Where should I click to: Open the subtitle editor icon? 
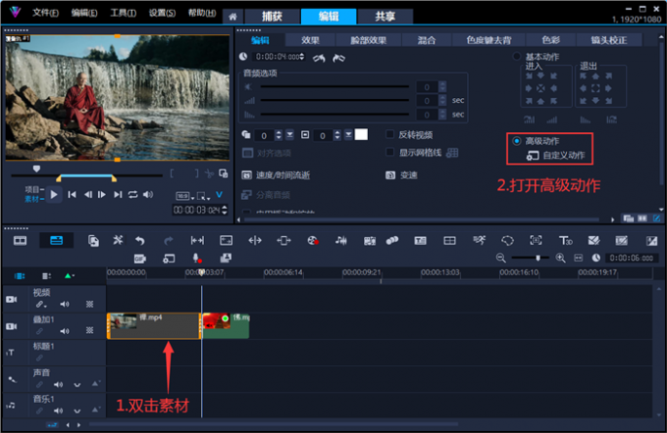pyautogui.click(x=420, y=241)
